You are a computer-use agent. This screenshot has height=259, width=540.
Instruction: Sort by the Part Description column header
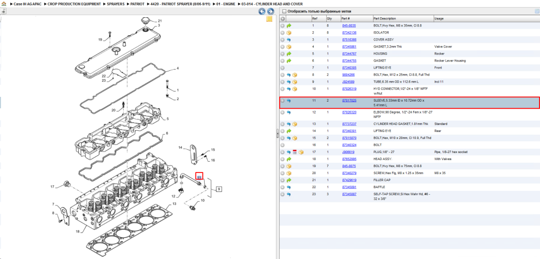tap(403, 18)
